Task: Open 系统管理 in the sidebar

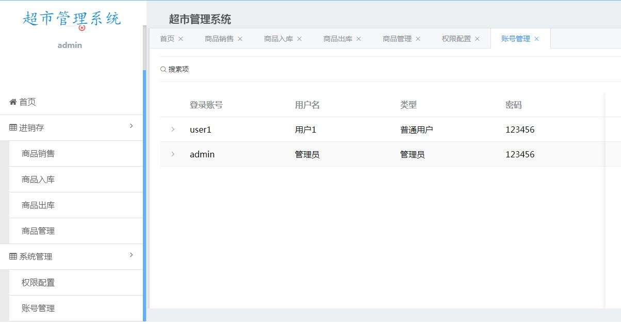Action: click(x=71, y=257)
